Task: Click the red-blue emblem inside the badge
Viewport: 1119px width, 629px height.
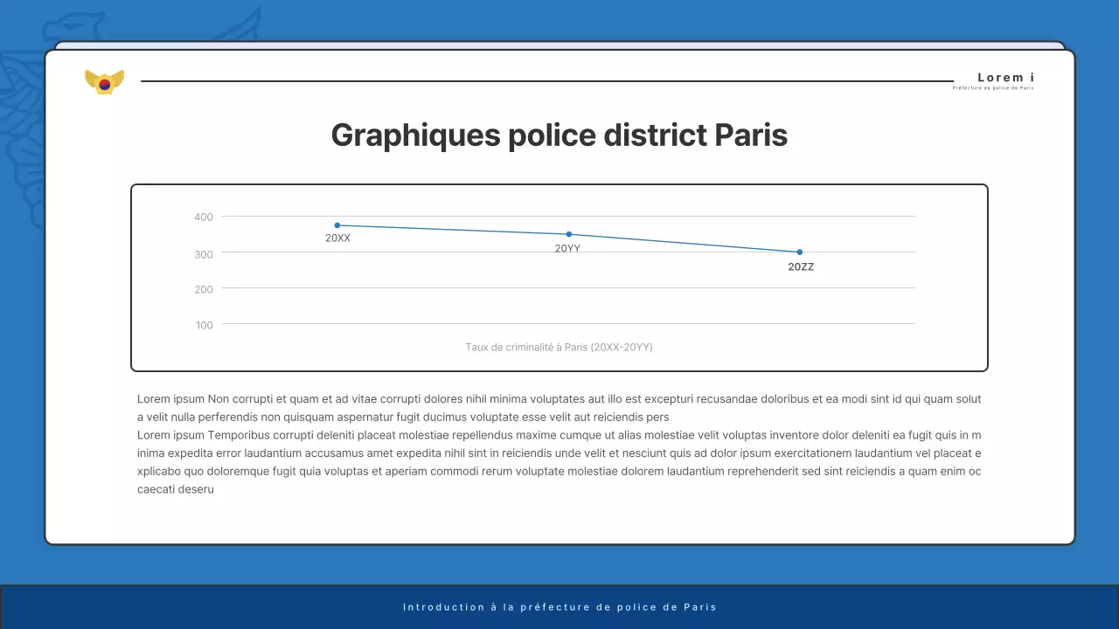Action: (104, 83)
